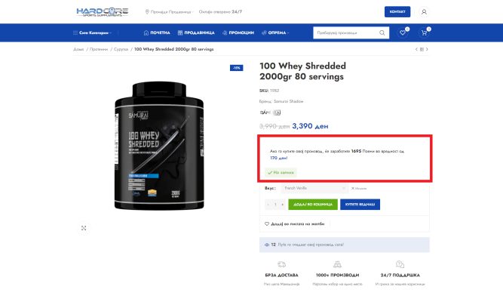Click the green add to cart button
This screenshot has height=302, width=503.
coord(313,205)
